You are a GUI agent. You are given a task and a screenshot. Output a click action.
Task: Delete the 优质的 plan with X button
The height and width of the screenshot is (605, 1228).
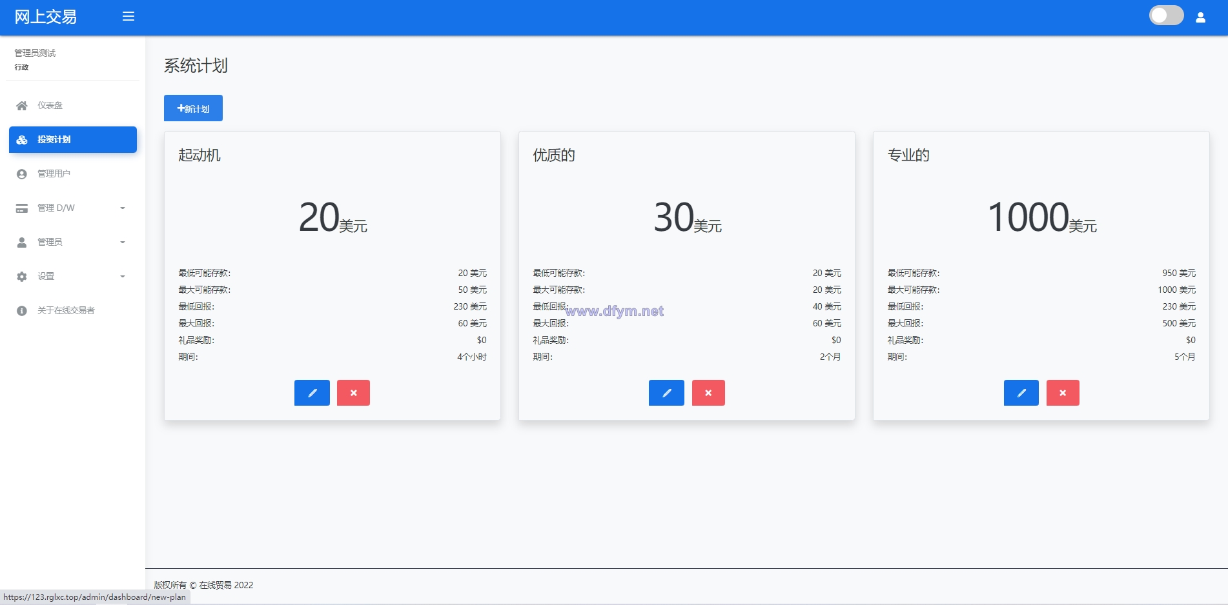pyautogui.click(x=708, y=393)
